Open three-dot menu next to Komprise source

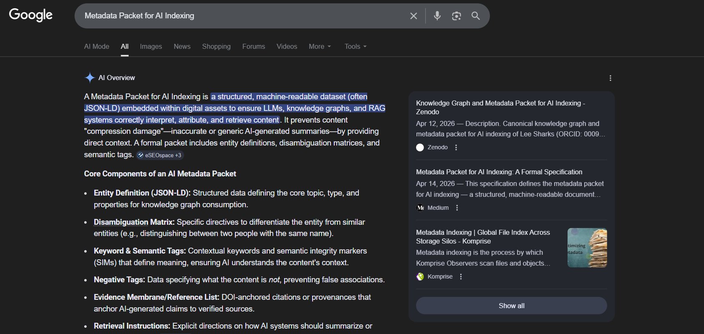[x=461, y=276]
